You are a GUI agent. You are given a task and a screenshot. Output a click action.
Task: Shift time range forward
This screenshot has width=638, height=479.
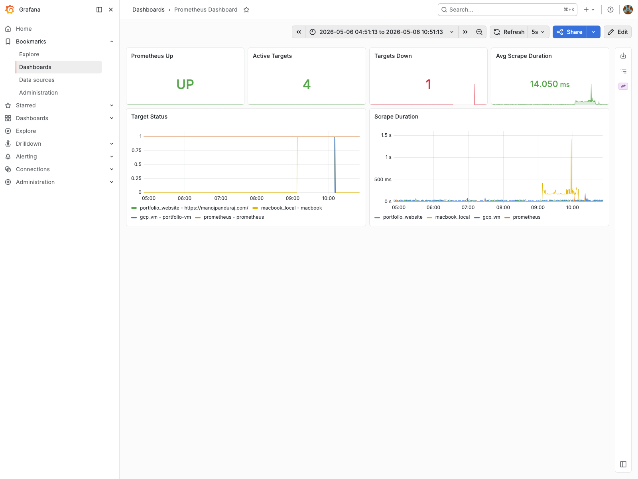[465, 32]
